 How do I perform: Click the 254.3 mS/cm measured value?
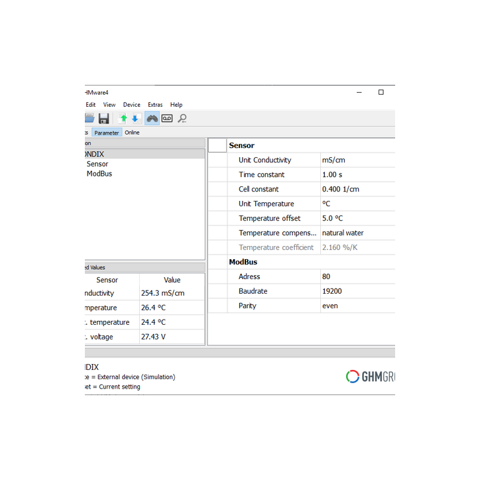point(163,293)
